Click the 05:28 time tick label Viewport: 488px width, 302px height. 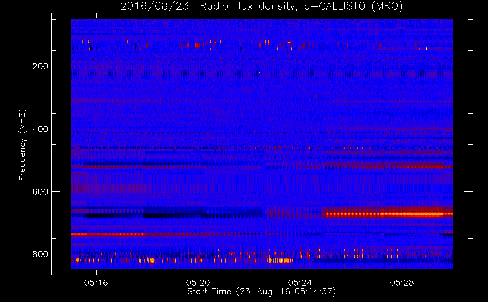click(402, 283)
